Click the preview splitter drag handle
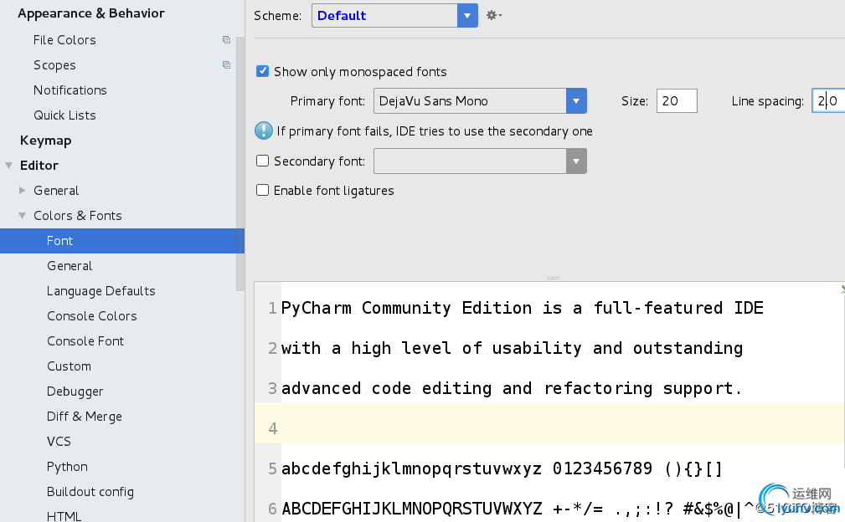This screenshot has height=522, width=845. 553,278
